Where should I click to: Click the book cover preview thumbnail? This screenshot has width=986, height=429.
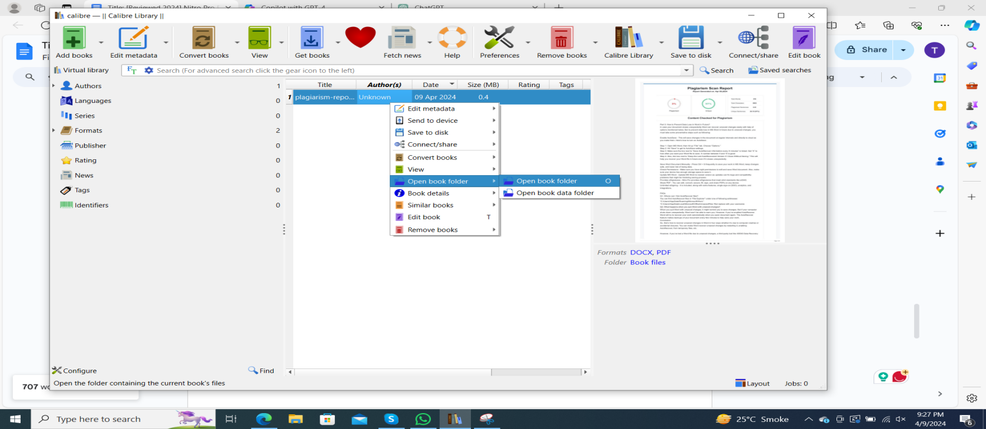click(709, 161)
